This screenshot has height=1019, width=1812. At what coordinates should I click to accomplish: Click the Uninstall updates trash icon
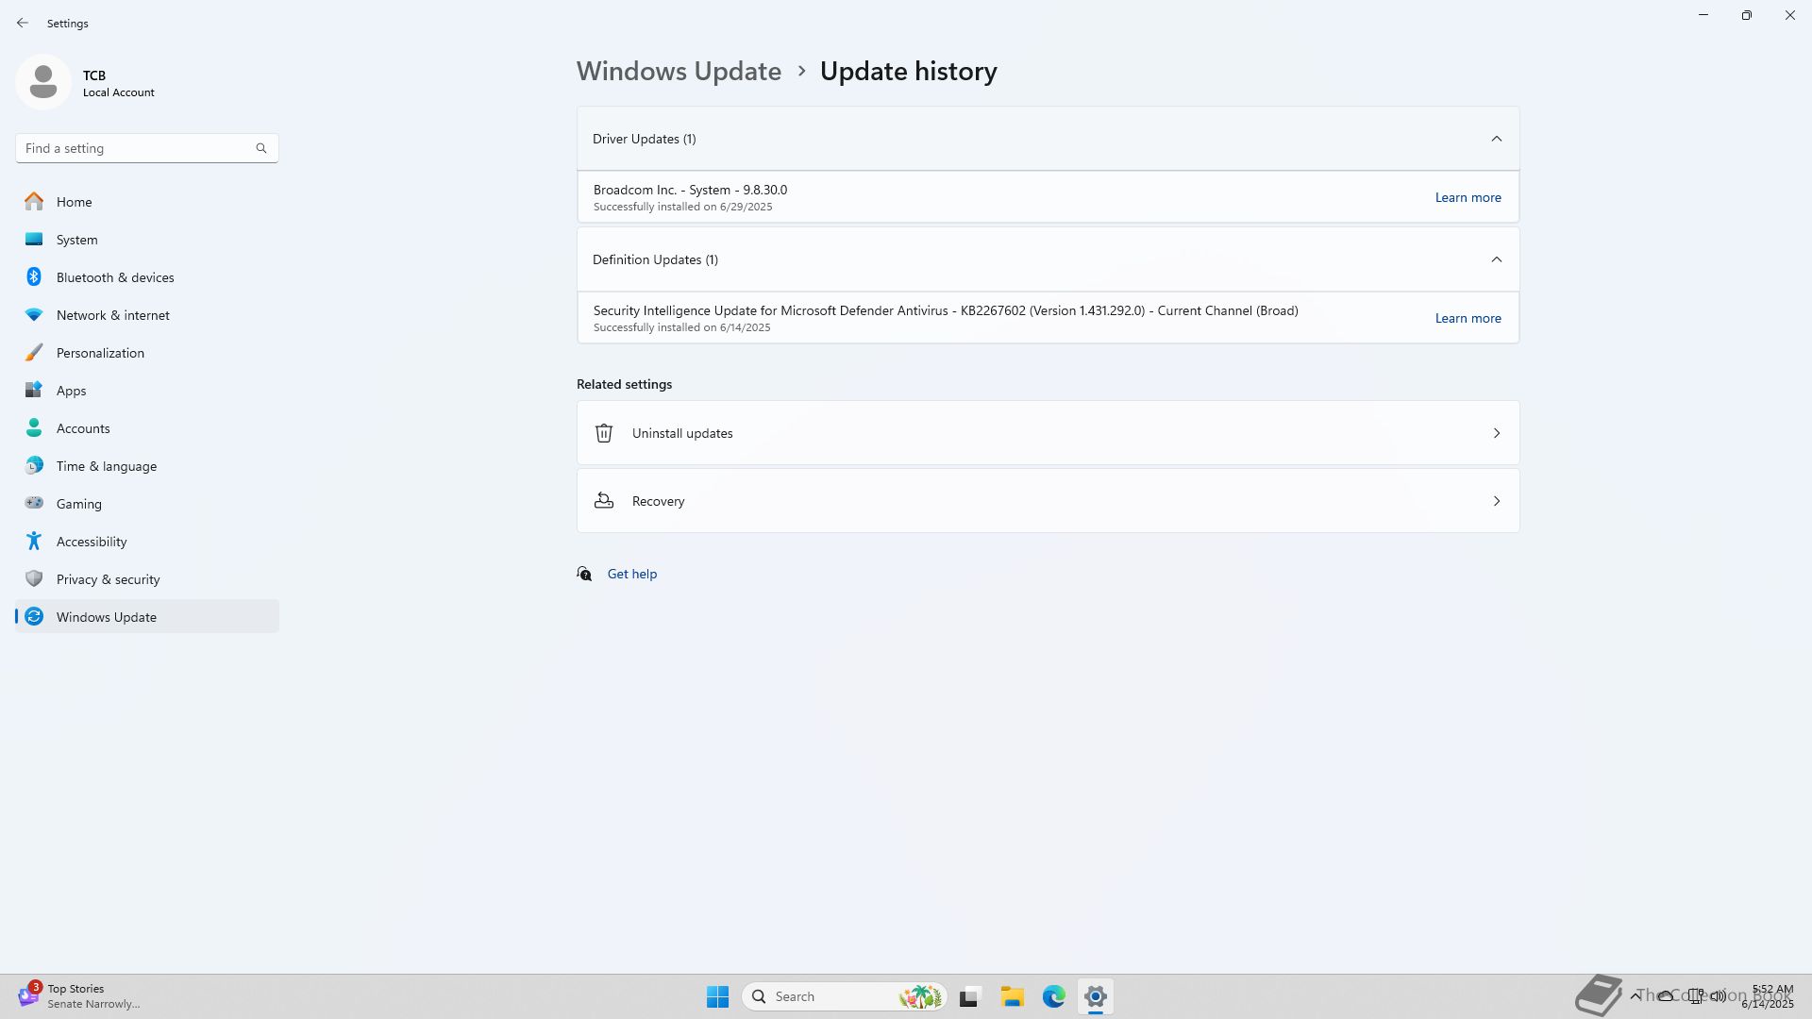pos(604,433)
